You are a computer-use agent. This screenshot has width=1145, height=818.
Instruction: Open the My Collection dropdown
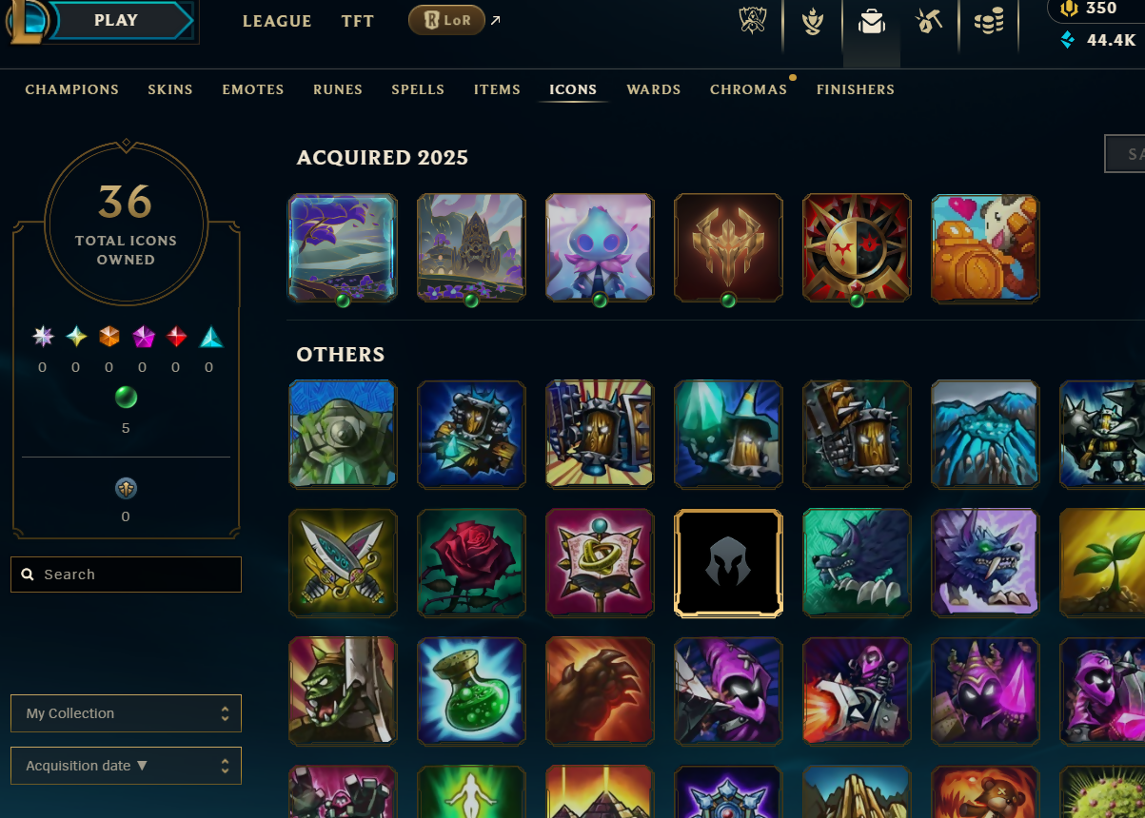126,713
